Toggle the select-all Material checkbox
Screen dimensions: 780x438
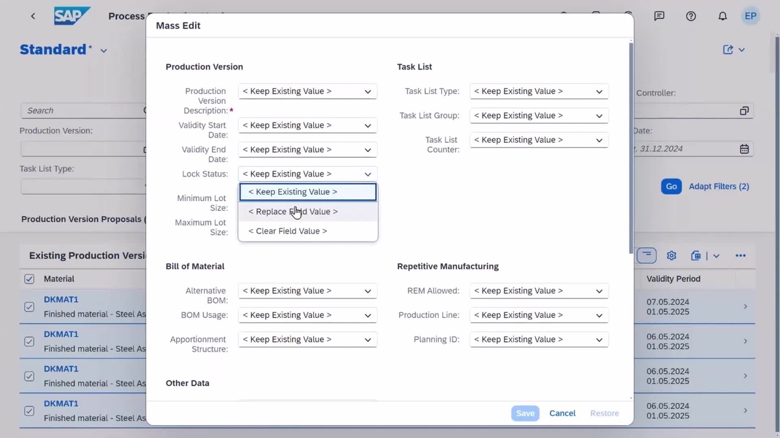[x=29, y=278]
